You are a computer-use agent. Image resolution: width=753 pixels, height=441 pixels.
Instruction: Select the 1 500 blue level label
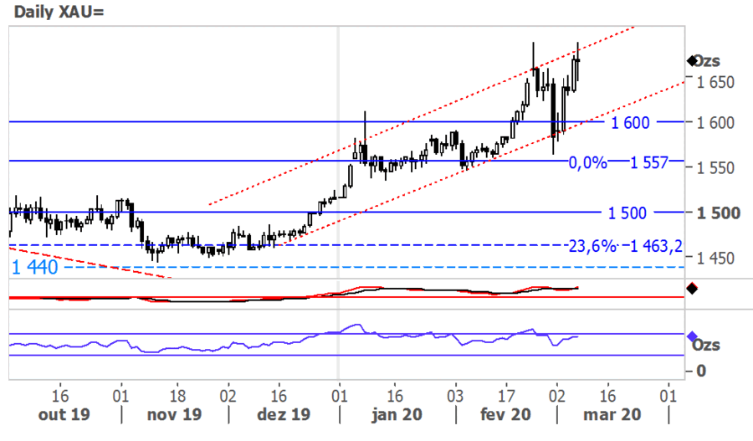(627, 213)
